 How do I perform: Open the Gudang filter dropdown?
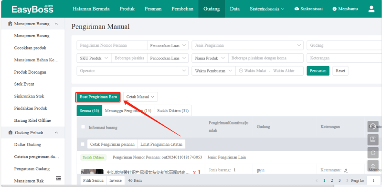[344, 45]
